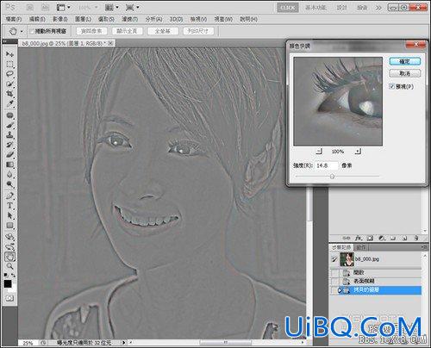Select the Lasso tool
This screenshot has height=348, width=431.
[x=9, y=74]
